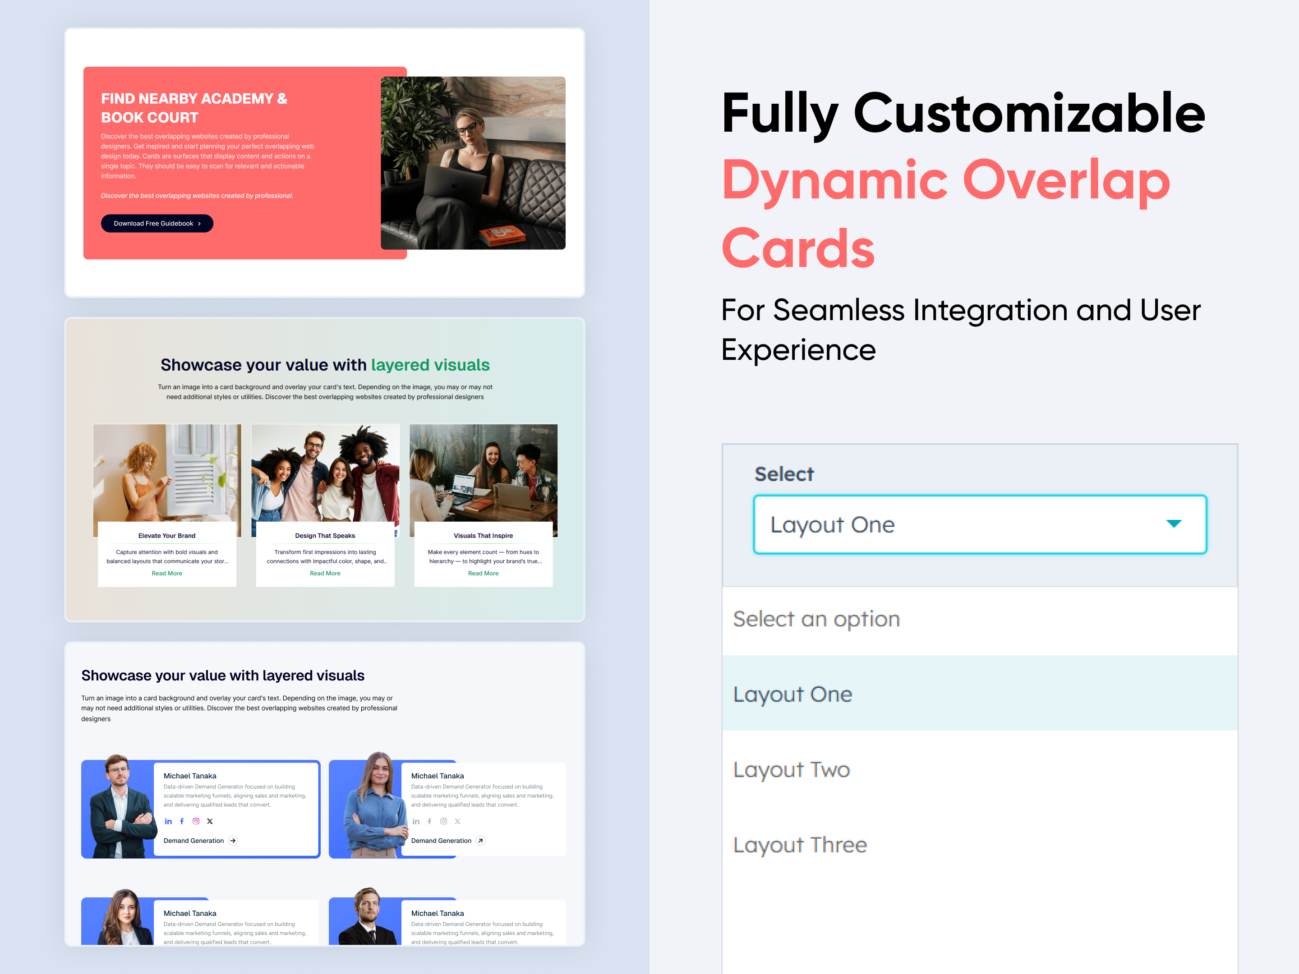Pick highlighted Layout One list option
The height and width of the screenshot is (974, 1299).
point(793,694)
